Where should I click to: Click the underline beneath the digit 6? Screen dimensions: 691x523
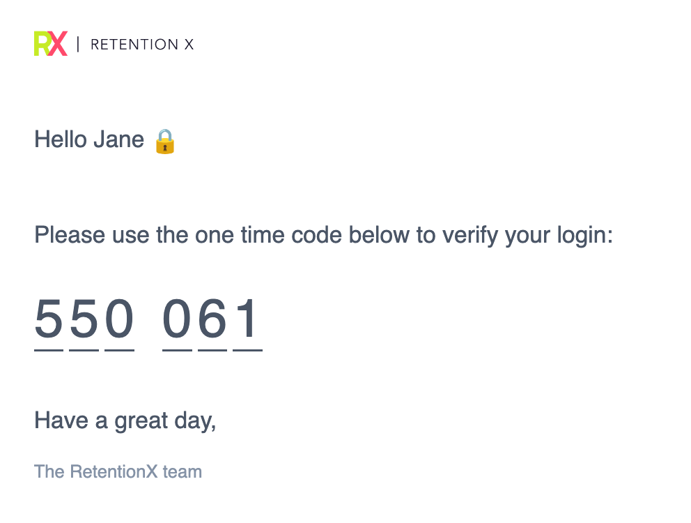pos(212,351)
